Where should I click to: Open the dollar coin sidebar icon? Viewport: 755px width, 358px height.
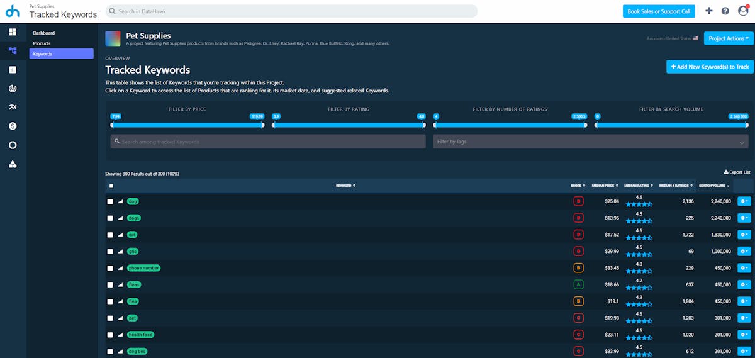(13, 126)
